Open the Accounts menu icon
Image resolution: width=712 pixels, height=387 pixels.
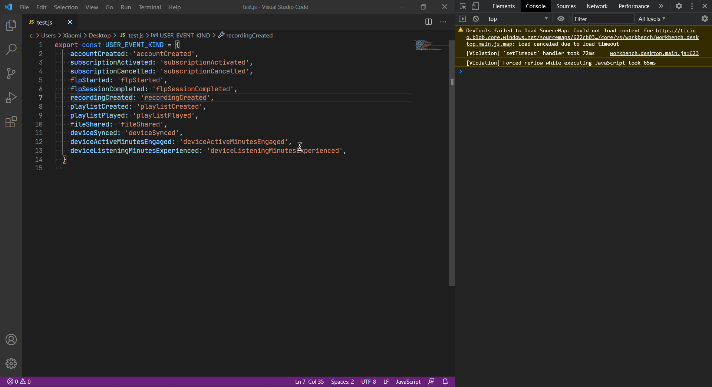(x=11, y=340)
